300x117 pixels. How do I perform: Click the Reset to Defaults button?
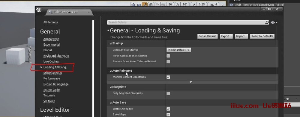(x=262, y=36)
